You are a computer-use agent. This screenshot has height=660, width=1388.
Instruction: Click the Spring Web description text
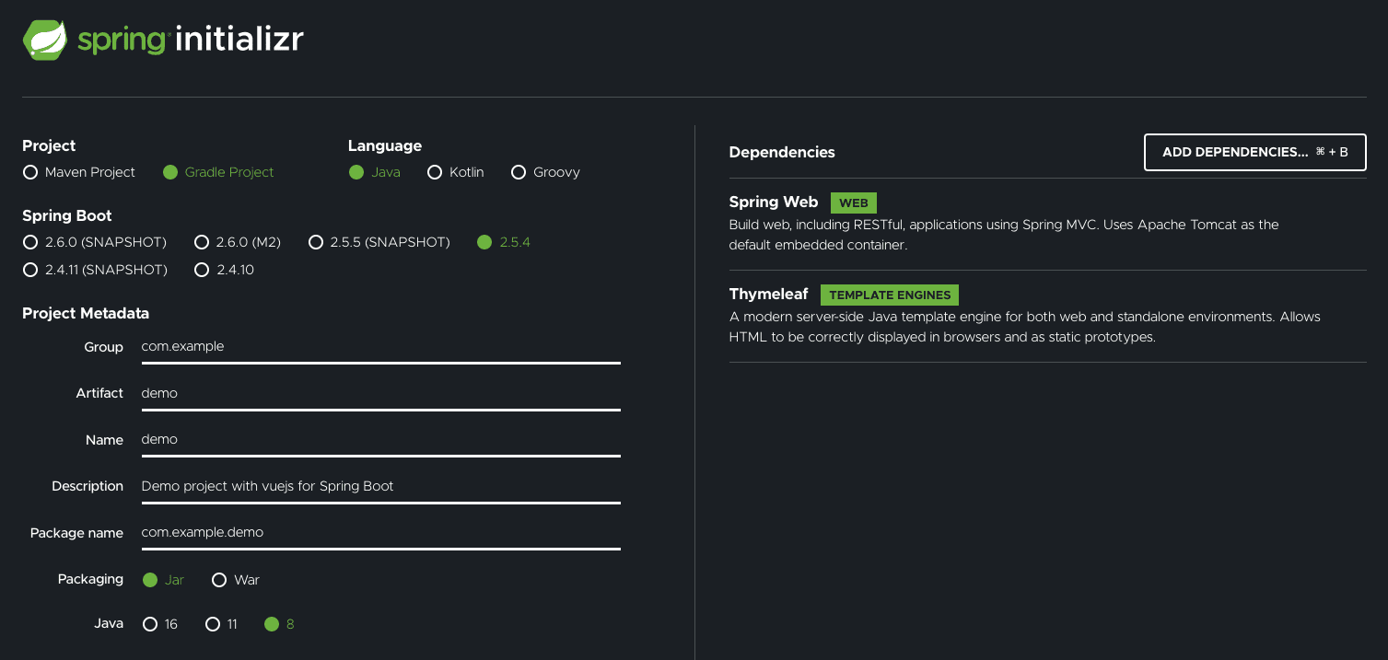(x=1004, y=235)
